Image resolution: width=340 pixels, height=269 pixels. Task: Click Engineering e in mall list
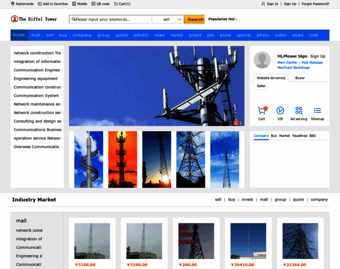click(29, 256)
